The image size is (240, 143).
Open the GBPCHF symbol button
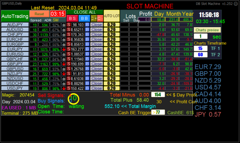15,59
